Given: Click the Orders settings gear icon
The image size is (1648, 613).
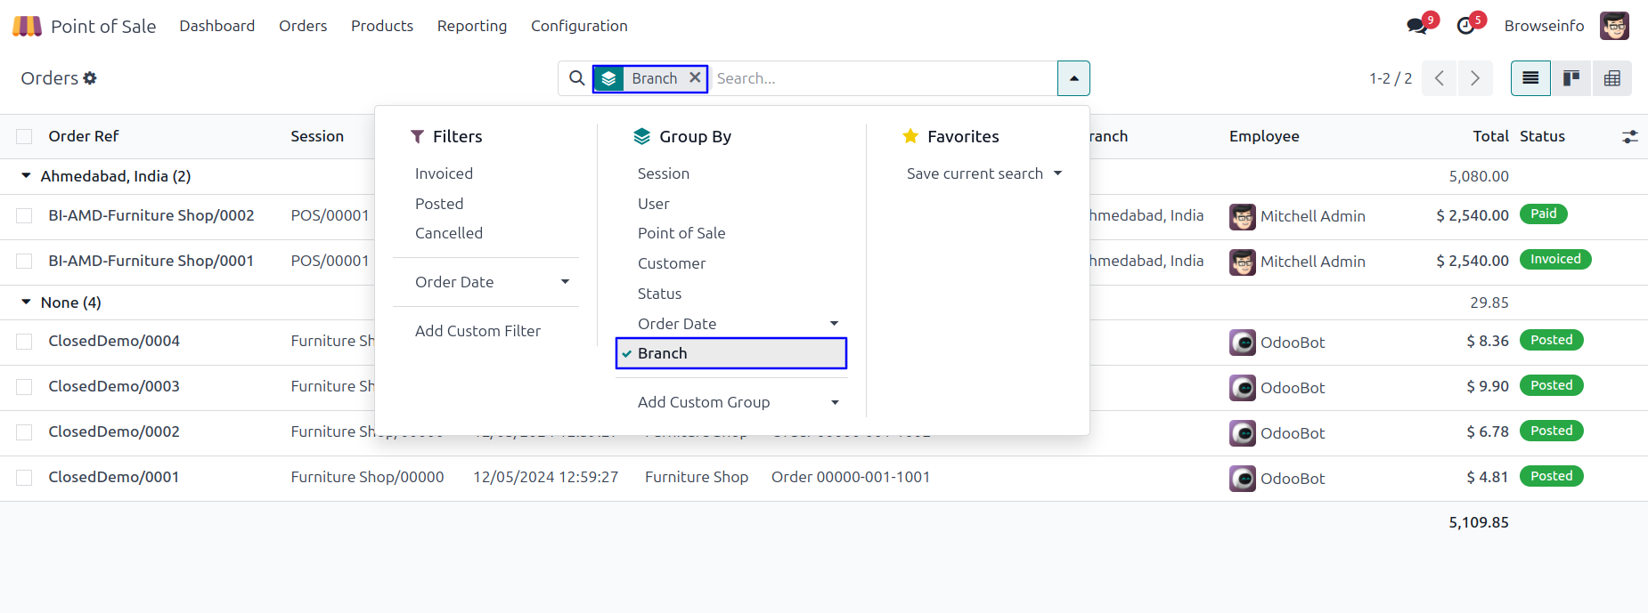Looking at the screenshot, I should (90, 78).
